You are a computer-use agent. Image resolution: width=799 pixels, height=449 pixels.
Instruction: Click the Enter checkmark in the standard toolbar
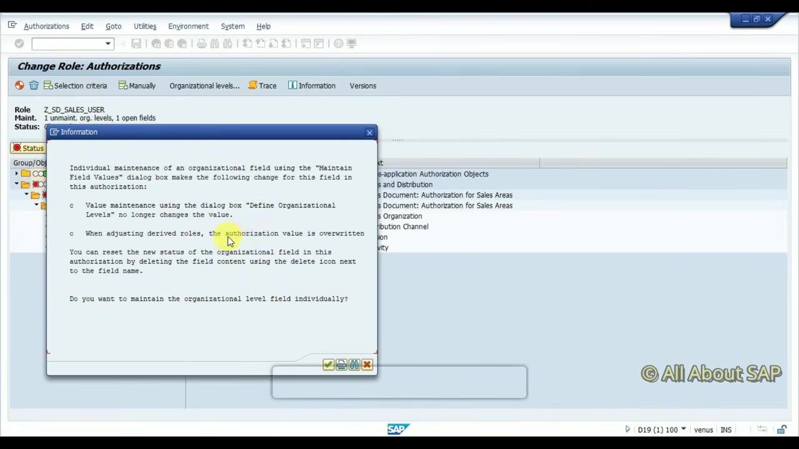tap(19, 44)
